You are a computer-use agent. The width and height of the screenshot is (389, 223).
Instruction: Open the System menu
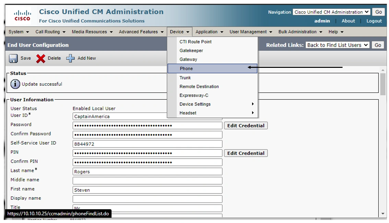(19, 32)
